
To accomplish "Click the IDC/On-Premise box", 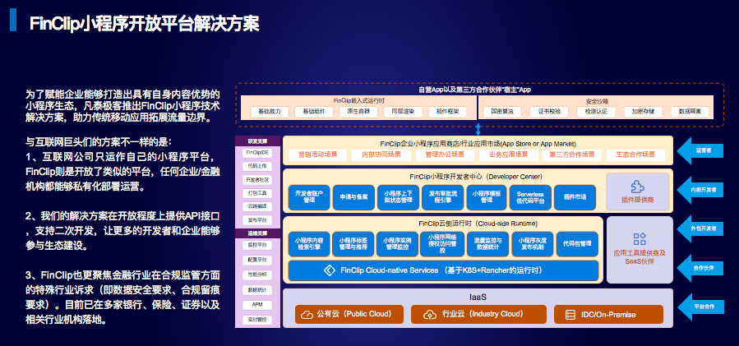I will click(608, 314).
